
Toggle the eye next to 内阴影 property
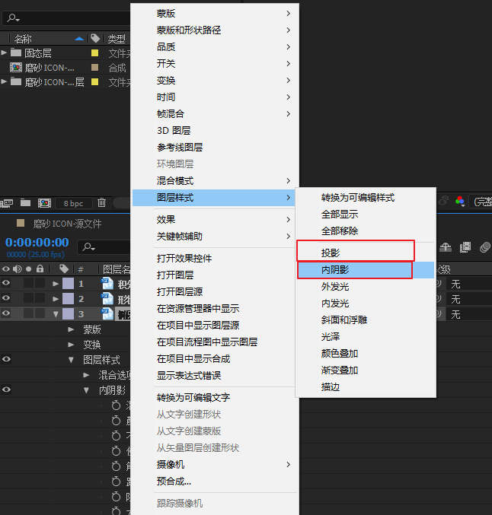[6, 389]
